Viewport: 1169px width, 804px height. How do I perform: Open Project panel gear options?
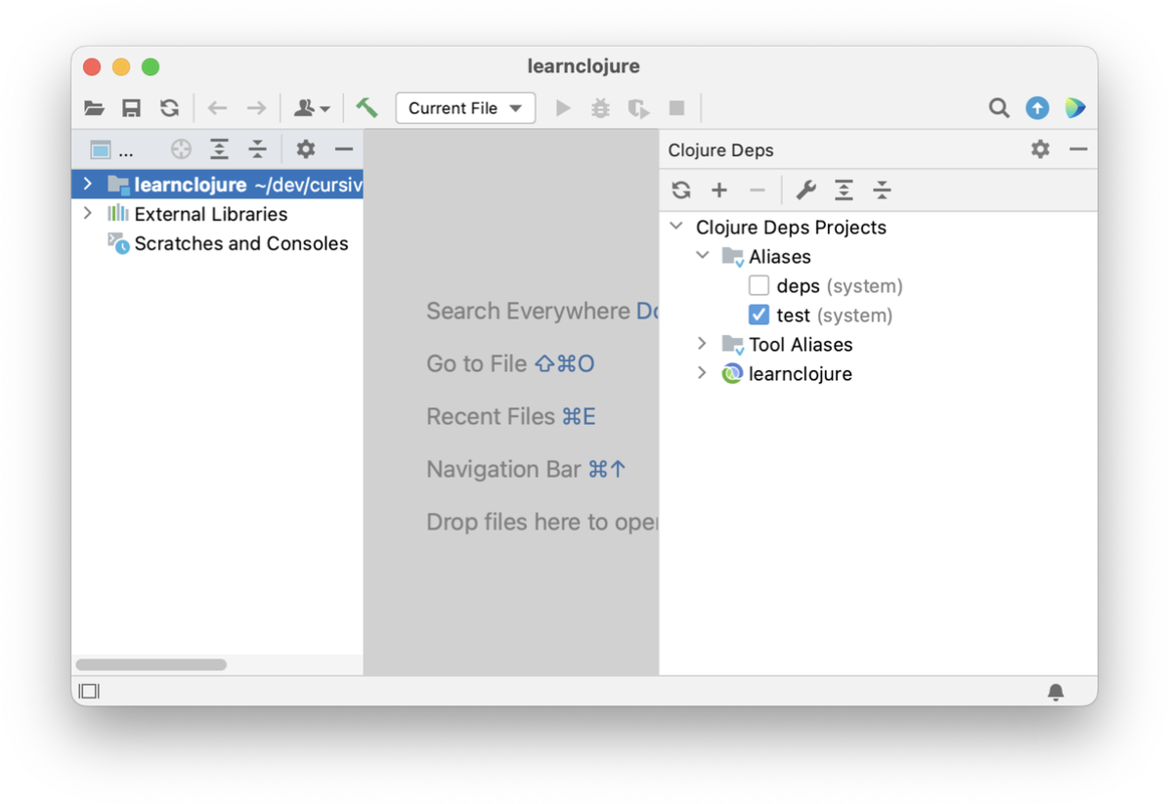click(x=306, y=149)
